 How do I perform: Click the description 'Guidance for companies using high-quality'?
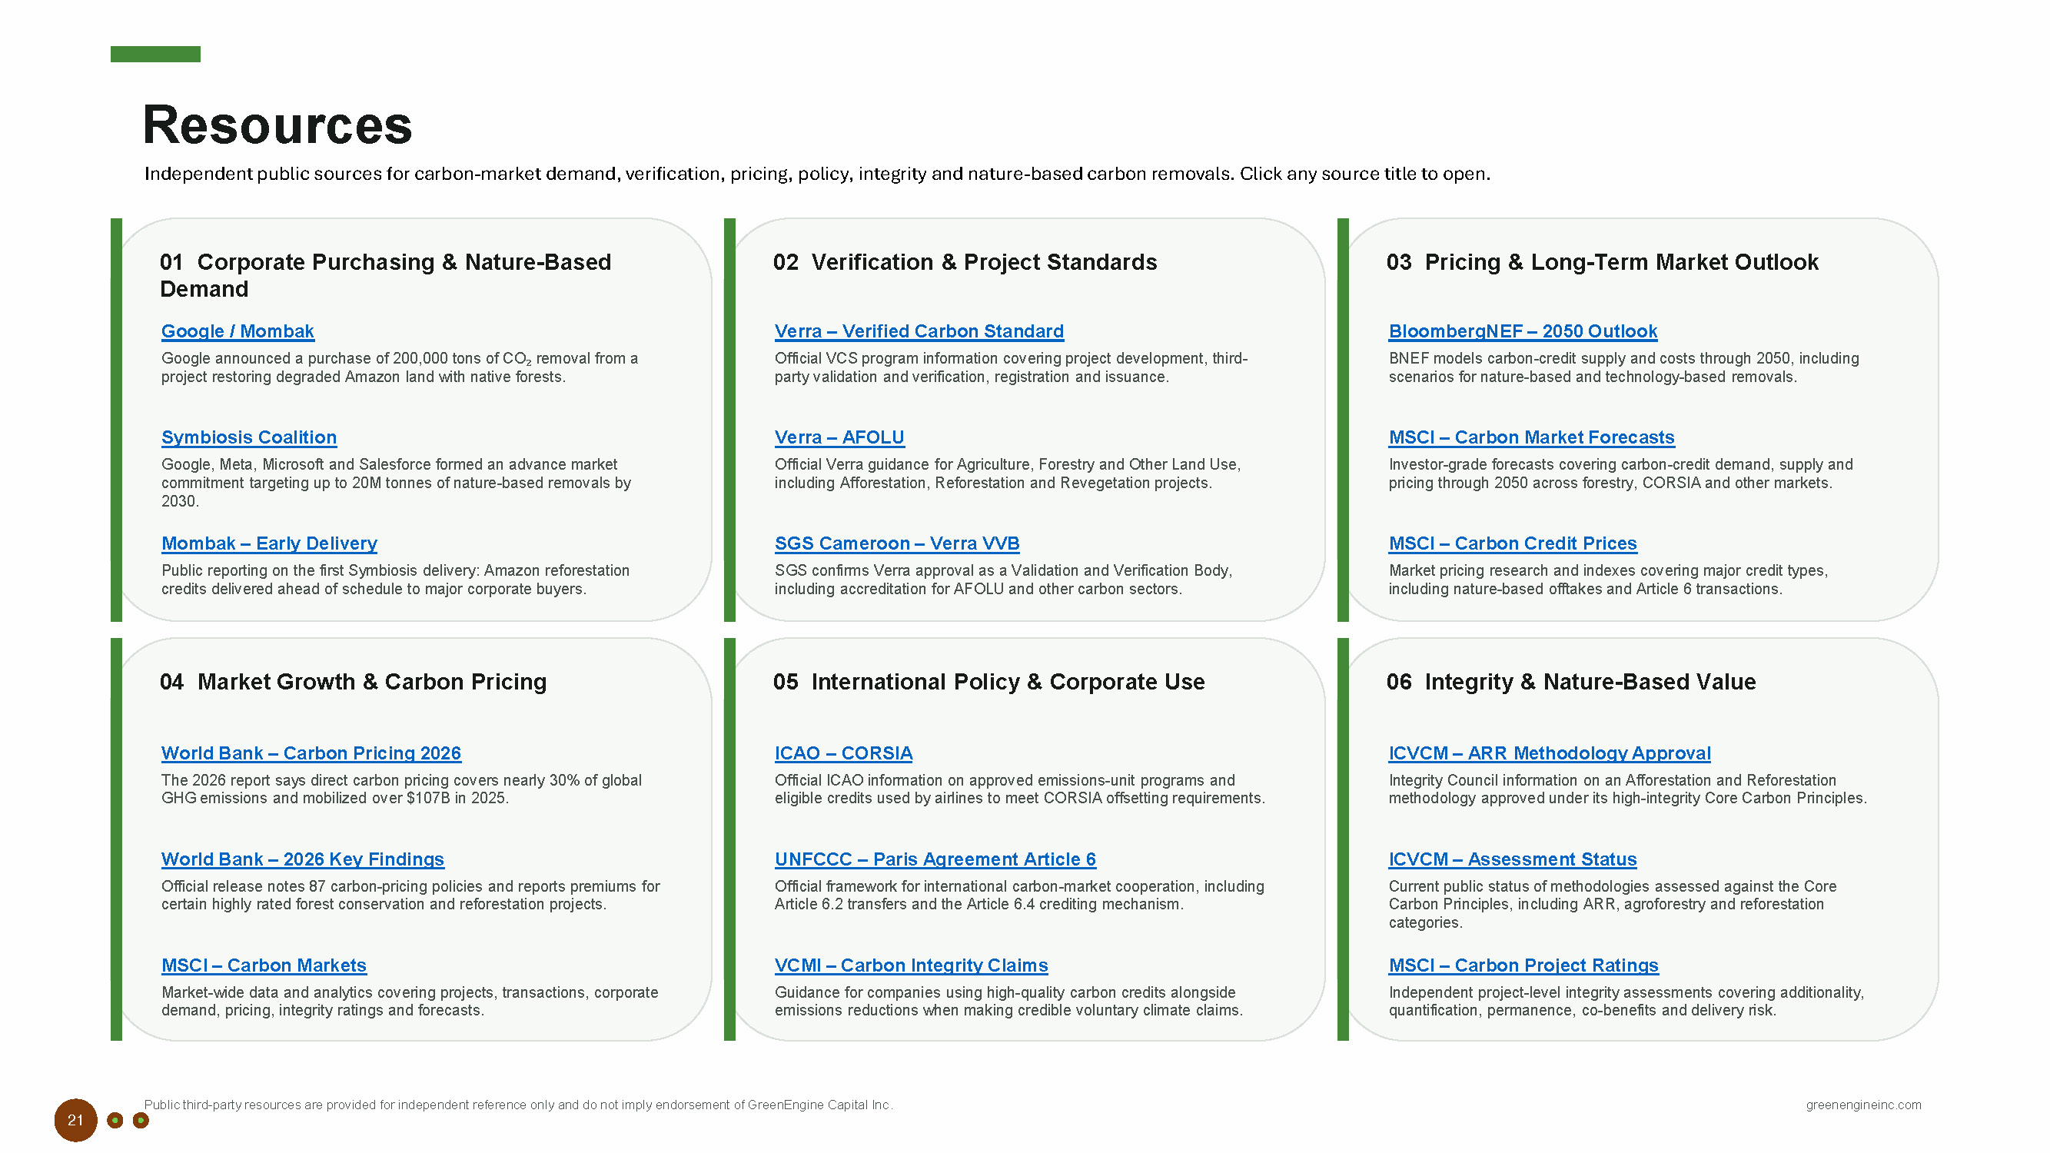click(1008, 1001)
